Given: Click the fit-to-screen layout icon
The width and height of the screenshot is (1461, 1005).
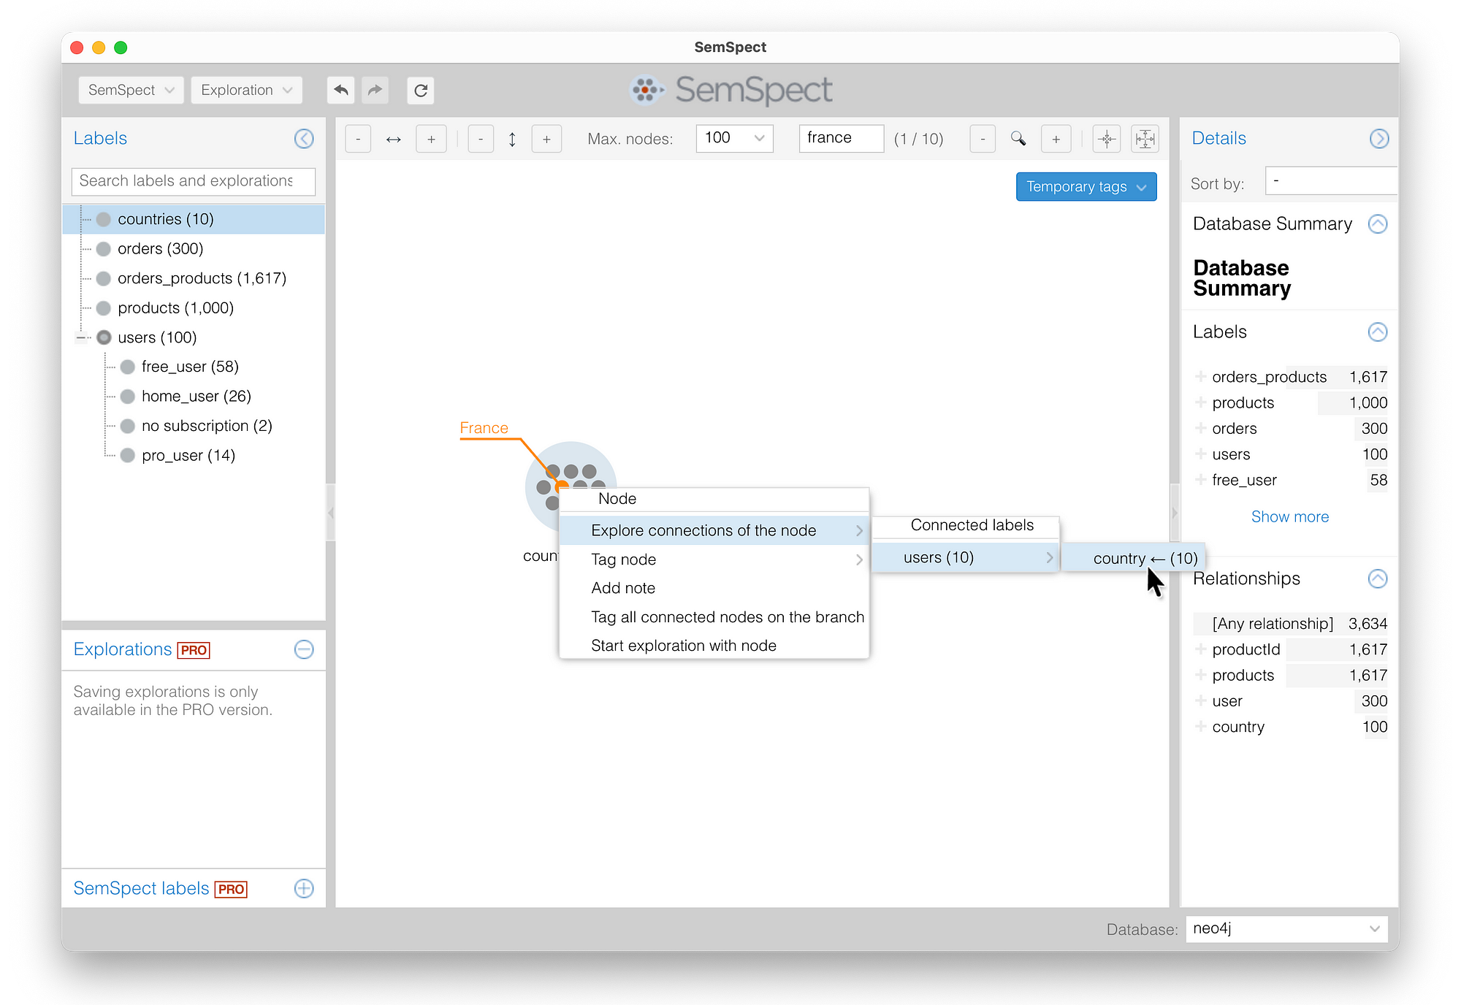Looking at the screenshot, I should (1145, 138).
